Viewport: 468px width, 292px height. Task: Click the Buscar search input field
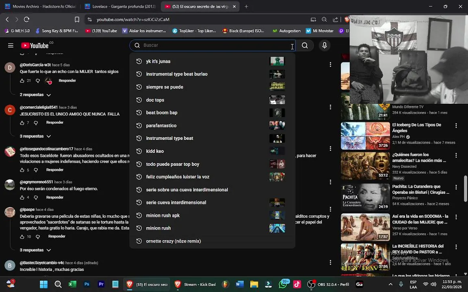(x=212, y=45)
